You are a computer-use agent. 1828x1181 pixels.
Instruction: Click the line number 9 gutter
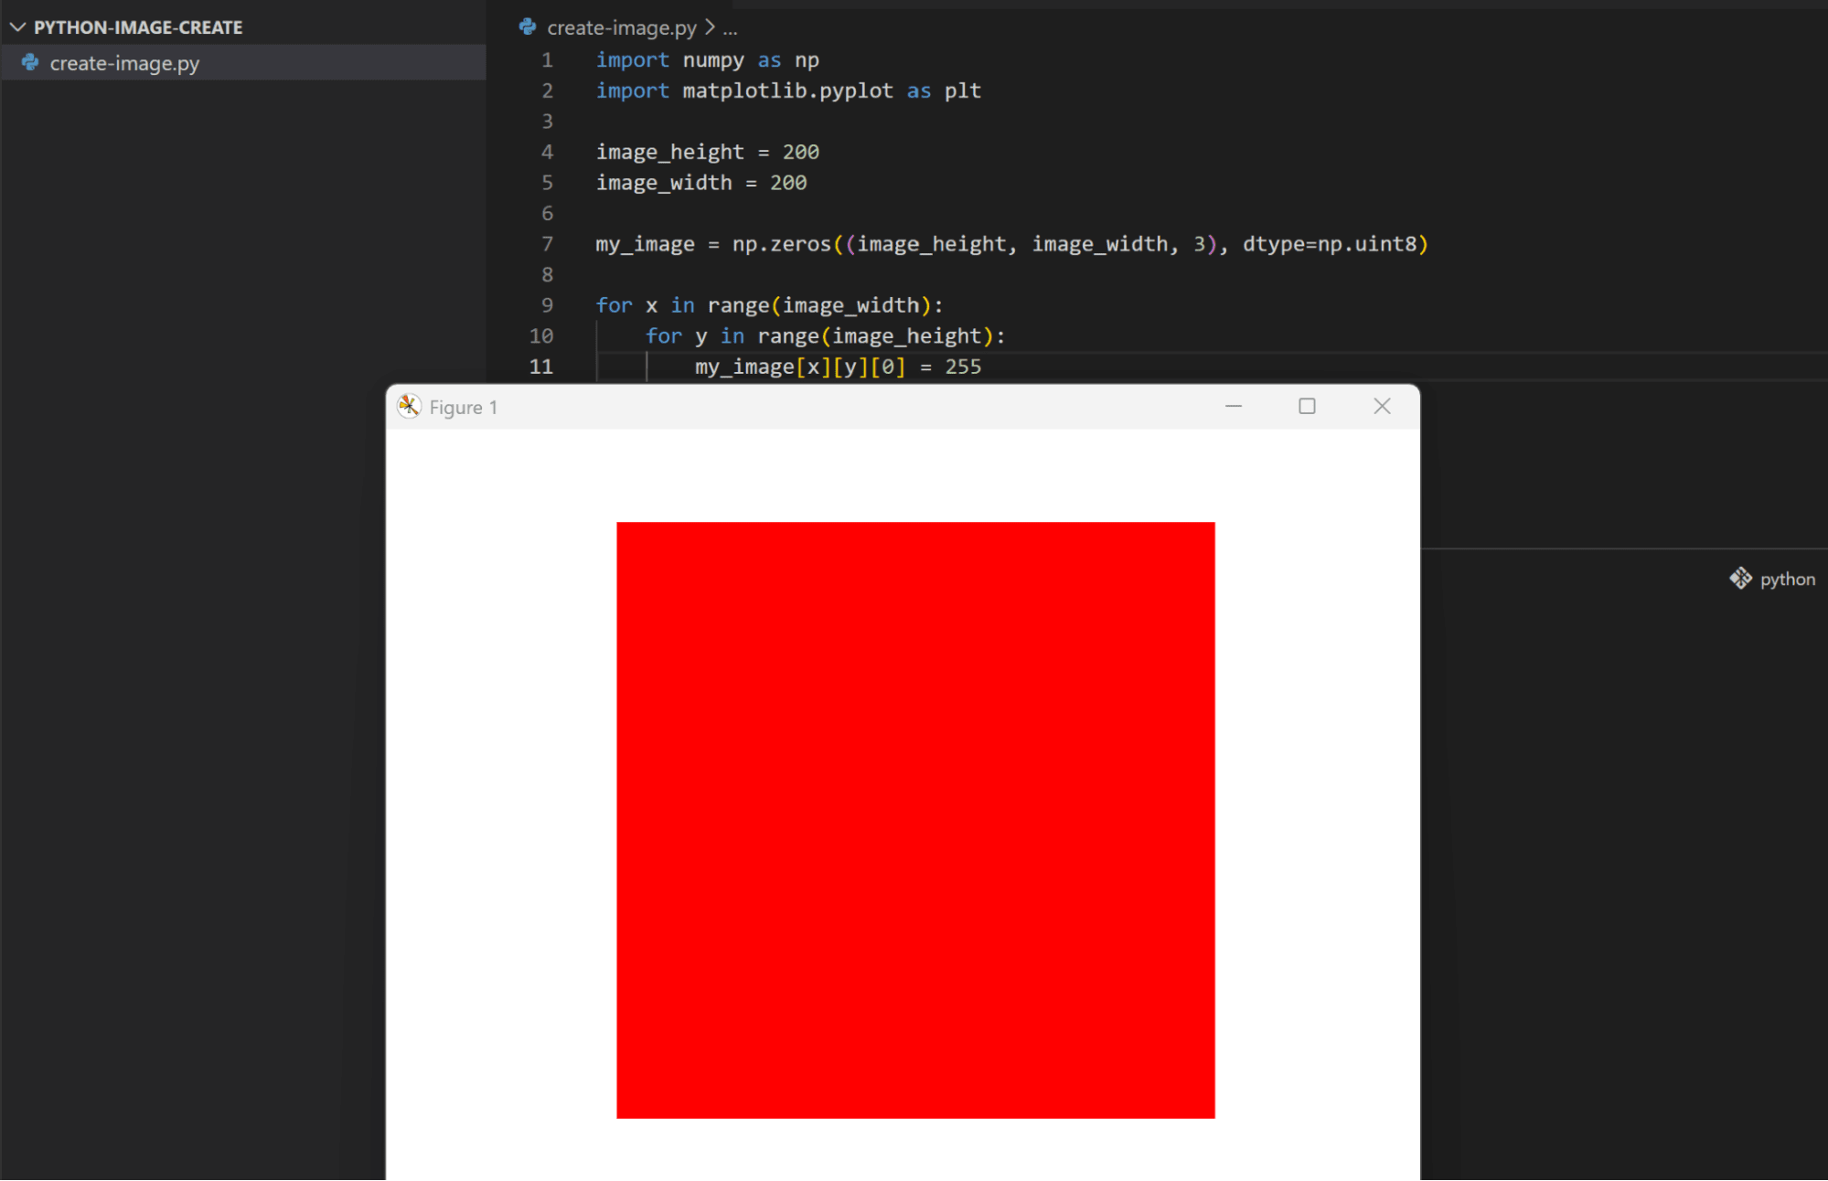(x=547, y=305)
